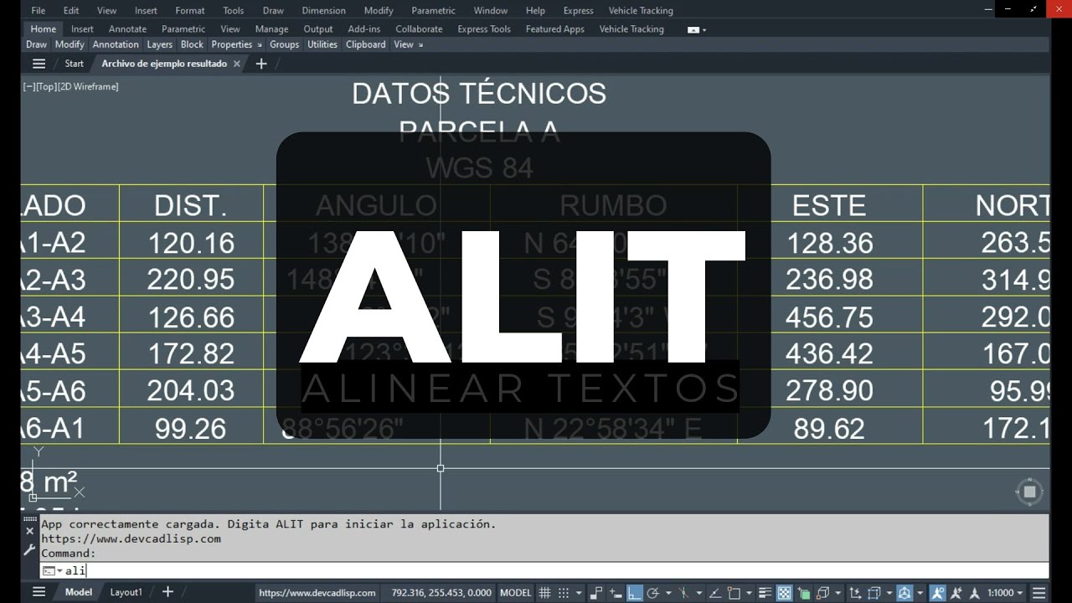Viewport: 1072px width, 603px height.
Task: Open layout tabs hamburger menu at bottom
Action: [x=39, y=592]
